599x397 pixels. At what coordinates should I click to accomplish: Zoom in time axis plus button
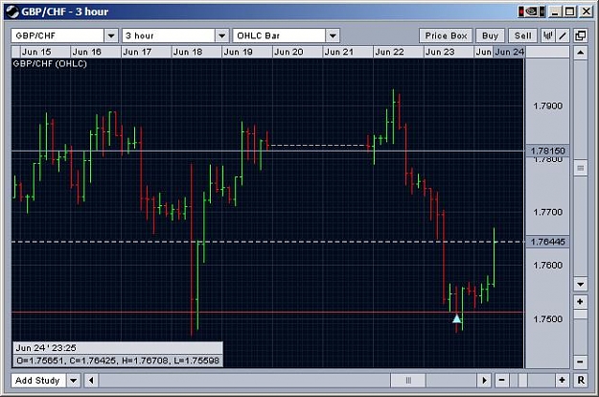click(x=562, y=380)
